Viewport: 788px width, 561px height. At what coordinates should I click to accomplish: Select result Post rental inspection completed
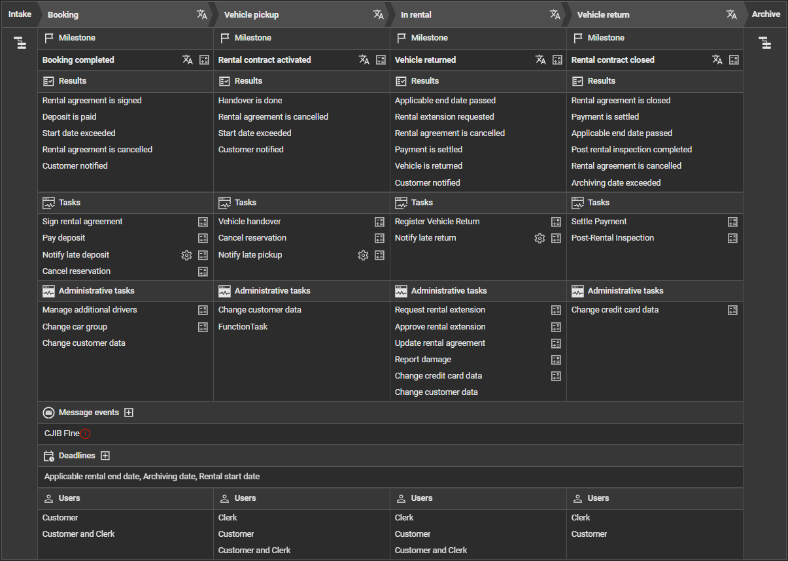tap(632, 150)
